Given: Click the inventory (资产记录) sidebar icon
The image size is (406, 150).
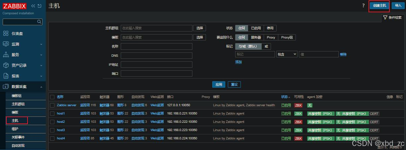Looking at the screenshot, I should [6, 65].
